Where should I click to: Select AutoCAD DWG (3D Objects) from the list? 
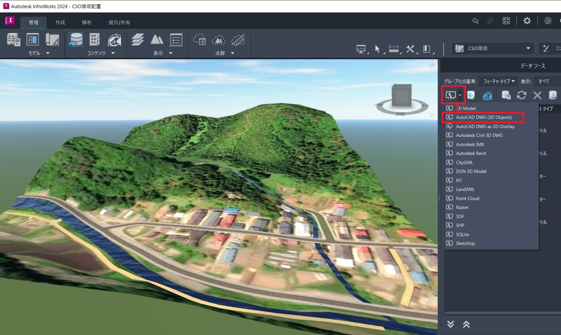click(484, 117)
